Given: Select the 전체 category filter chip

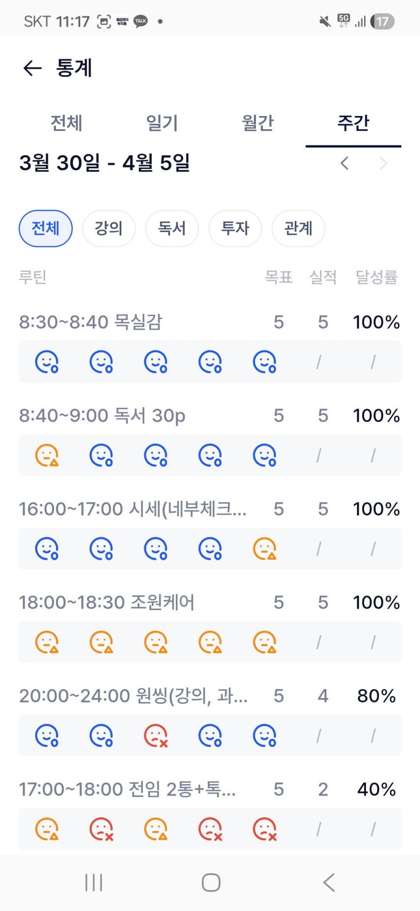Looking at the screenshot, I should point(46,229).
